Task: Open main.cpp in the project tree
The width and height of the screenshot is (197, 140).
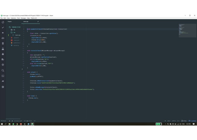Action: (16, 35)
